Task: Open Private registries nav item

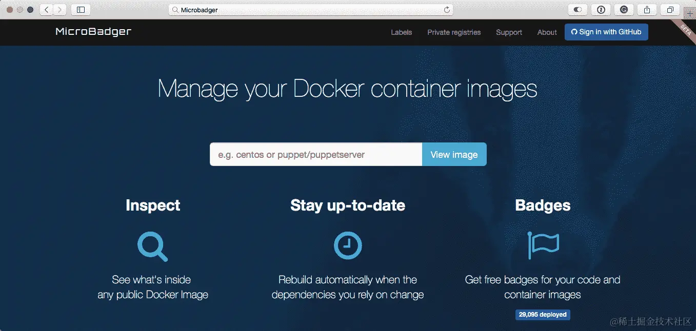Action: click(x=454, y=32)
